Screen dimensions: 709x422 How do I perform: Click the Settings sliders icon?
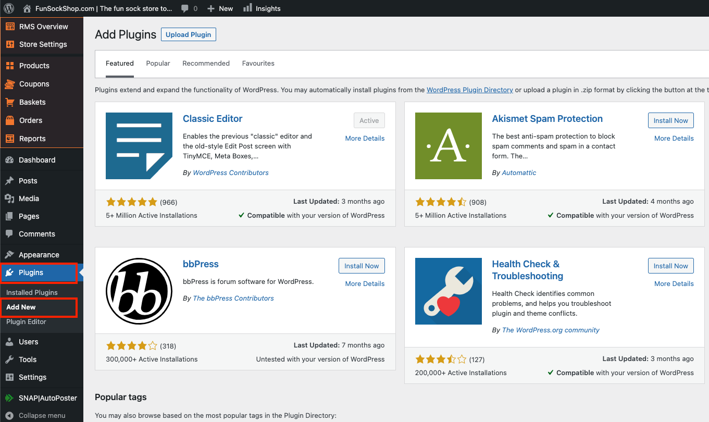9,377
